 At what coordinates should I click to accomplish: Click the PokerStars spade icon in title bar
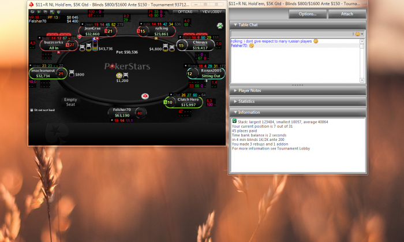pos(31,5)
